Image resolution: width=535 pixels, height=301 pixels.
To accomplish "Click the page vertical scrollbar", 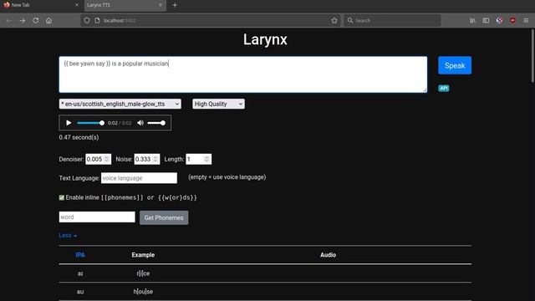I will tap(532, 56).
